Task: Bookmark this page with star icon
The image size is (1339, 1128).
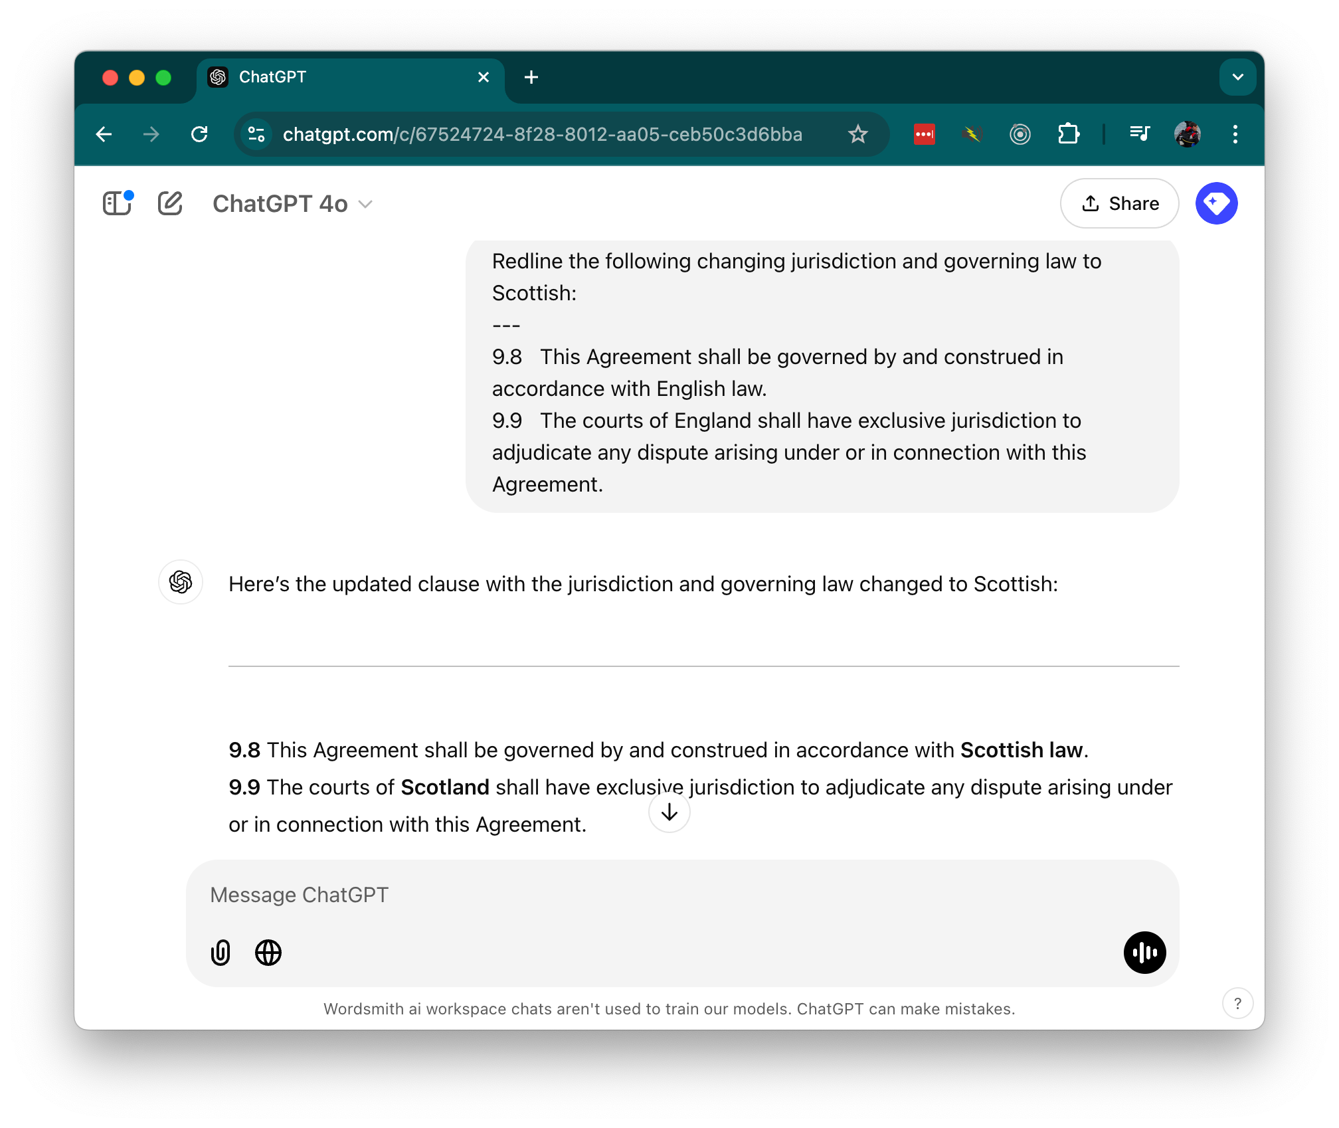Action: tap(858, 134)
